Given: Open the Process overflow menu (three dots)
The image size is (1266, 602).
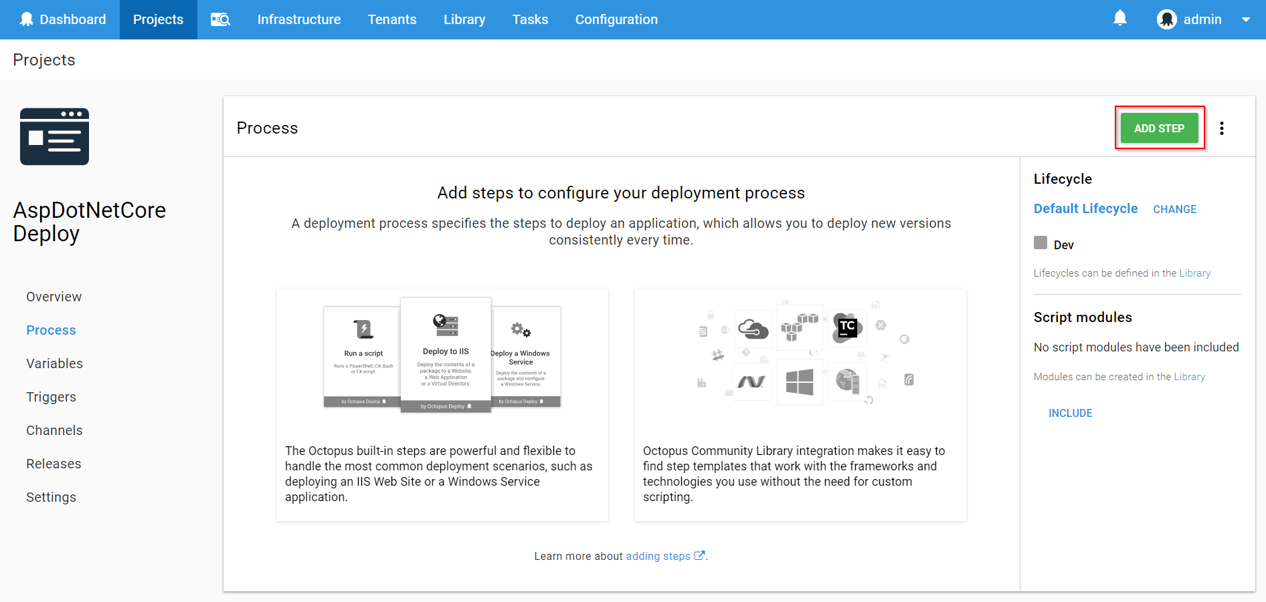Looking at the screenshot, I should 1222,128.
